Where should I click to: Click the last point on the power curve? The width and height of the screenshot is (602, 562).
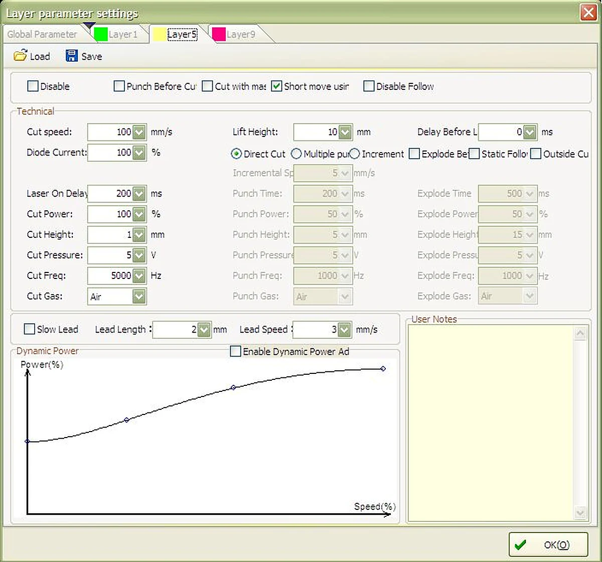point(383,368)
